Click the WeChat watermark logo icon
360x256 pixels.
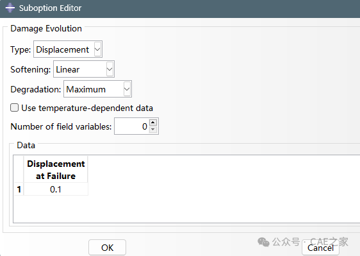coord(263,242)
